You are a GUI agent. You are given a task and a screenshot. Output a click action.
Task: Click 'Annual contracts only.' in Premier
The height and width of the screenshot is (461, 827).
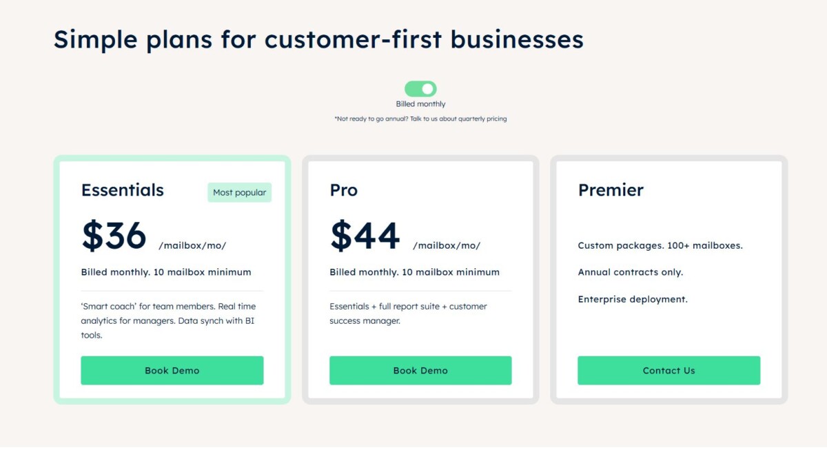(x=631, y=272)
